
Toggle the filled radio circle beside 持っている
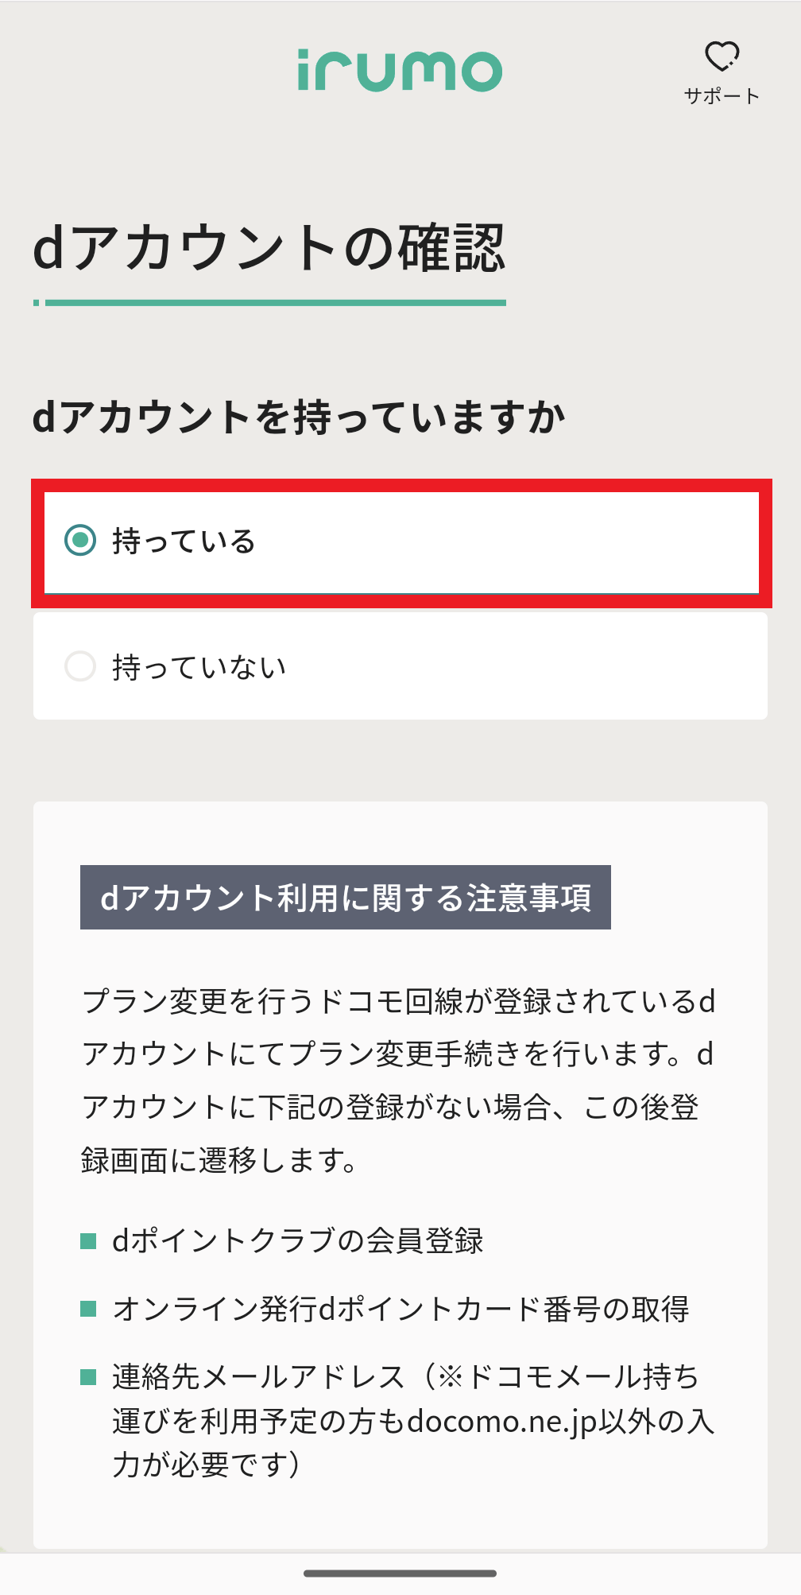pos(79,541)
